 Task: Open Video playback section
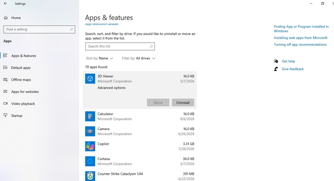pyautogui.click(x=23, y=104)
